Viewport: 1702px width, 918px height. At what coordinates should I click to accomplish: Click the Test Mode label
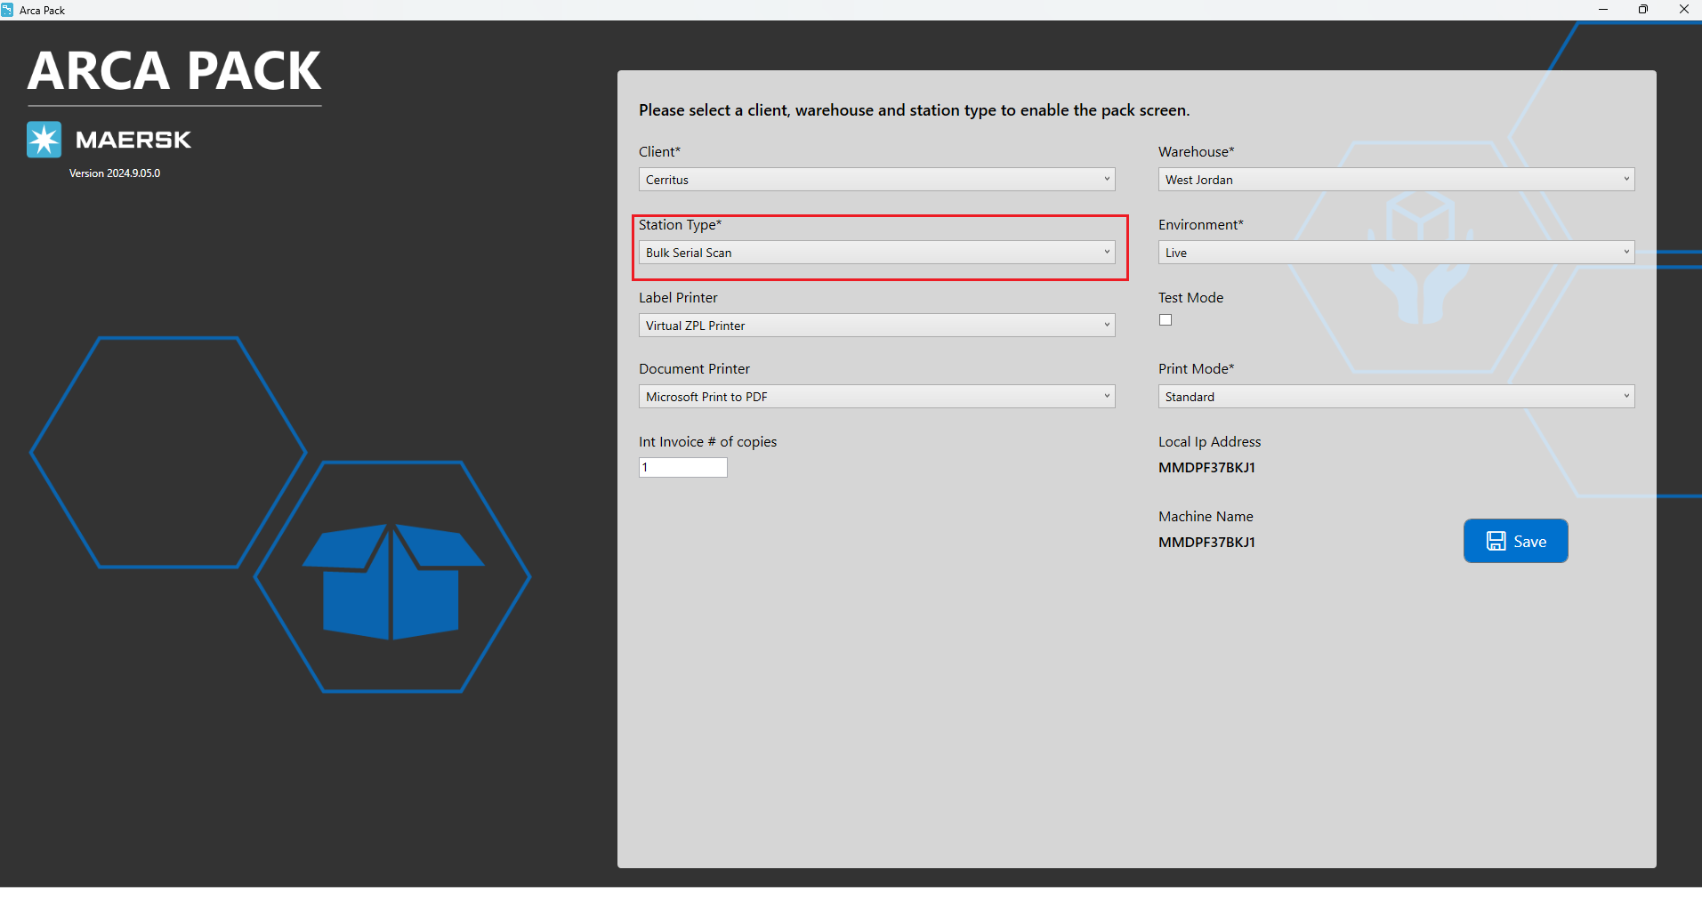coord(1190,298)
